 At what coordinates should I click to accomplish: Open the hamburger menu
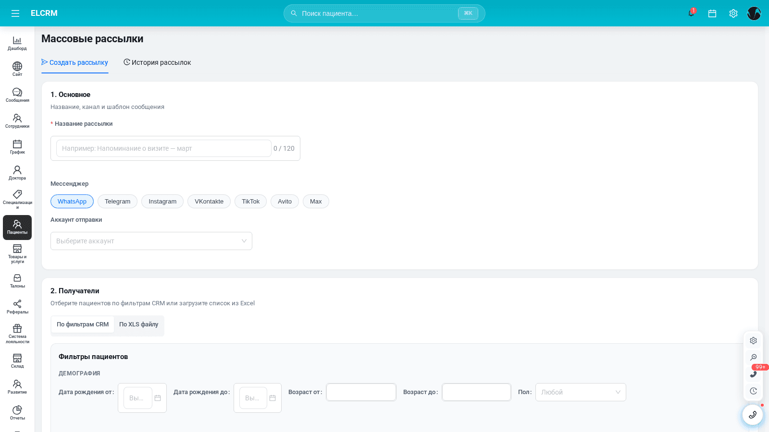[15, 13]
